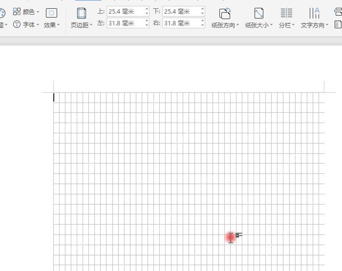Click the 页边距 label text
The height and width of the screenshot is (271, 342).
pos(80,25)
